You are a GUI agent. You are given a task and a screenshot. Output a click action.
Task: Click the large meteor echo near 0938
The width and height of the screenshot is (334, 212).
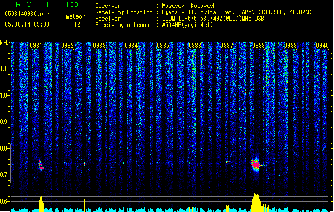255,164
